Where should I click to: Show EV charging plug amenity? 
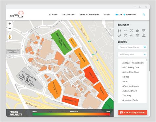(x=137, y=30)
